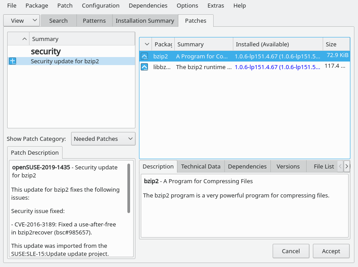
Task: Open the Versions tab
Action: [x=288, y=166]
